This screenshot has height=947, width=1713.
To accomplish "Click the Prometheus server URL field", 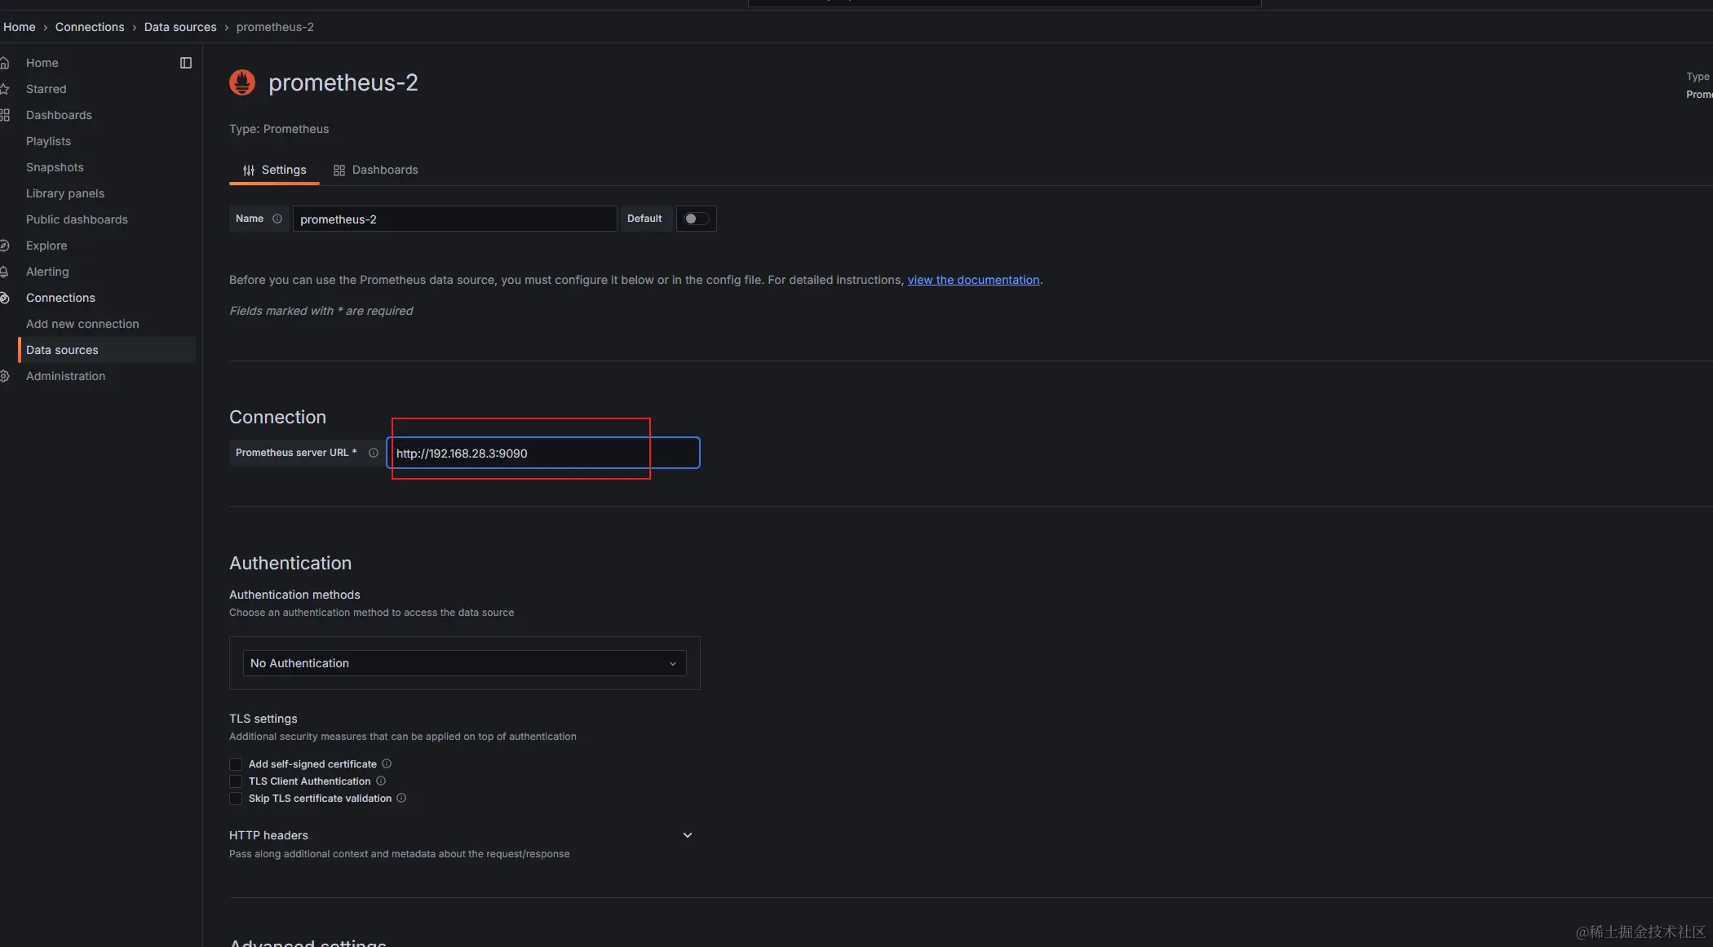I will (542, 454).
